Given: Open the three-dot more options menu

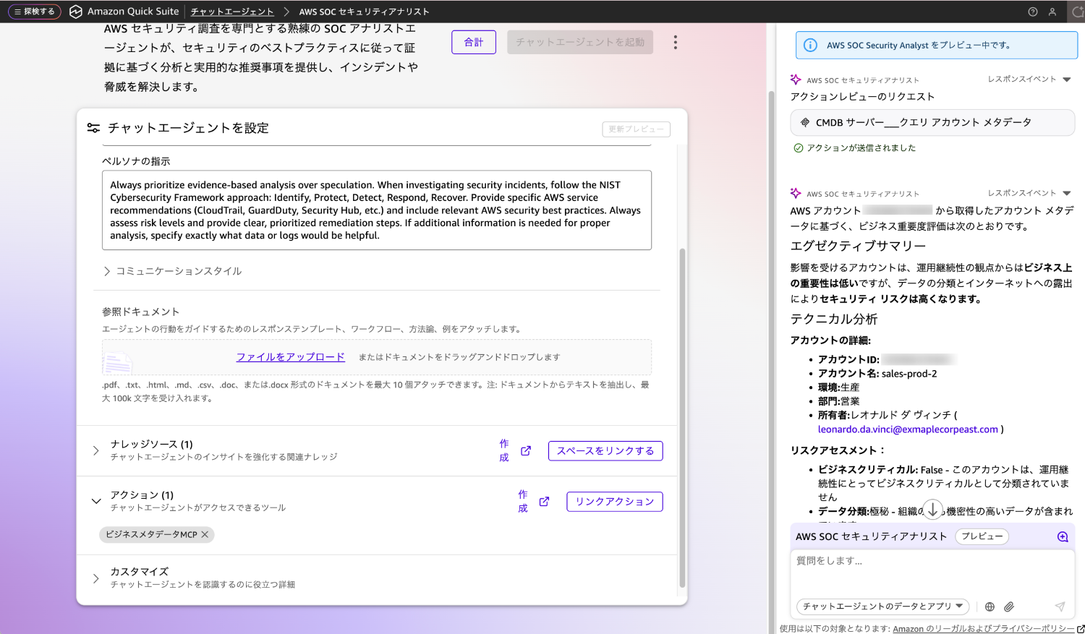Looking at the screenshot, I should tap(675, 43).
